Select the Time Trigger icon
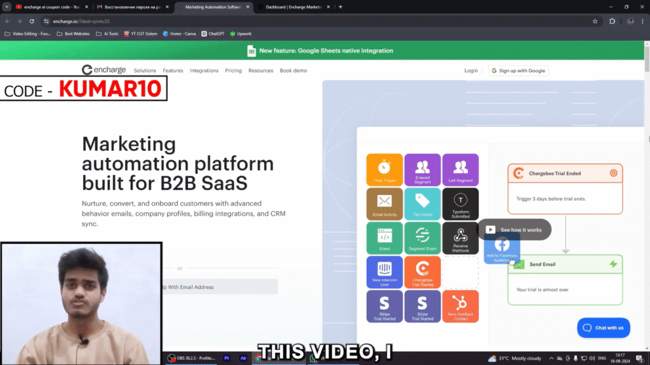The image size is (650, 365). (384, 169)
